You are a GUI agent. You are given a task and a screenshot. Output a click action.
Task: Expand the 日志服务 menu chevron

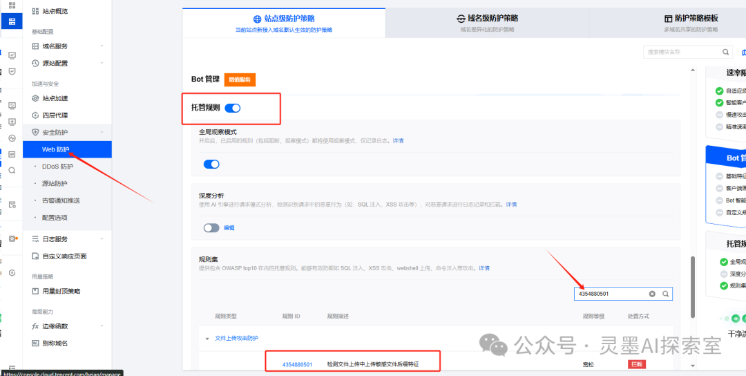(x=102, y=239)
